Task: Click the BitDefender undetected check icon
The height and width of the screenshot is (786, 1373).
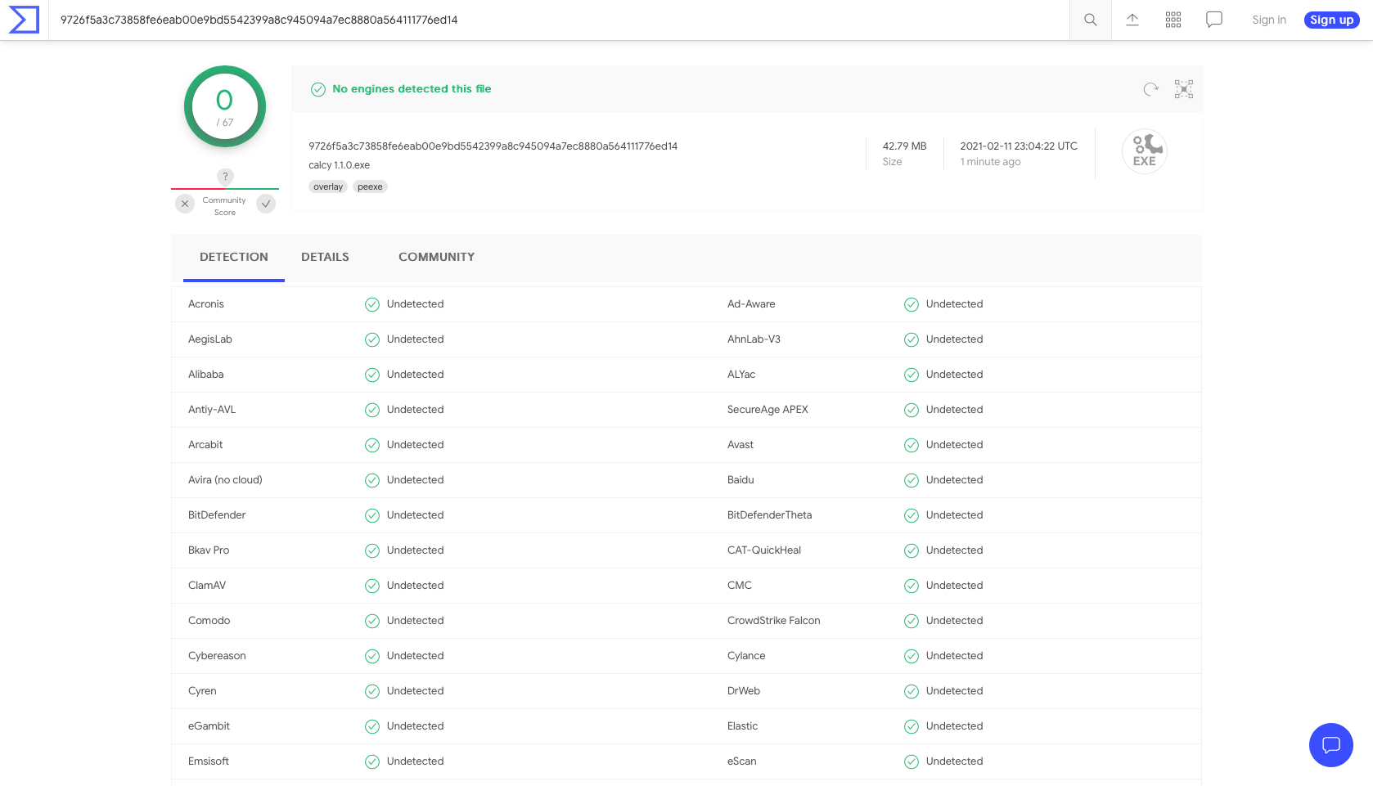Action: click(372, 515)
